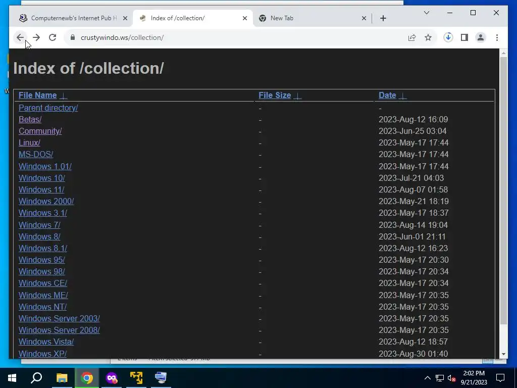Image resolution: width=517 pixels, height=388 pixels.
Task: Open the Windows 10 folder
Action: pos(41,178)
